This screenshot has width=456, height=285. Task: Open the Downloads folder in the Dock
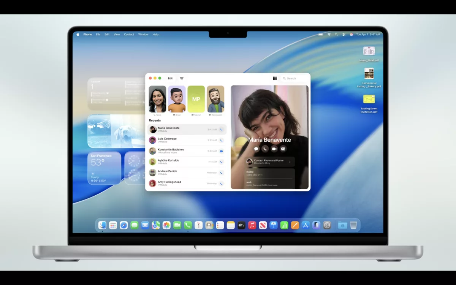(342, 225)
